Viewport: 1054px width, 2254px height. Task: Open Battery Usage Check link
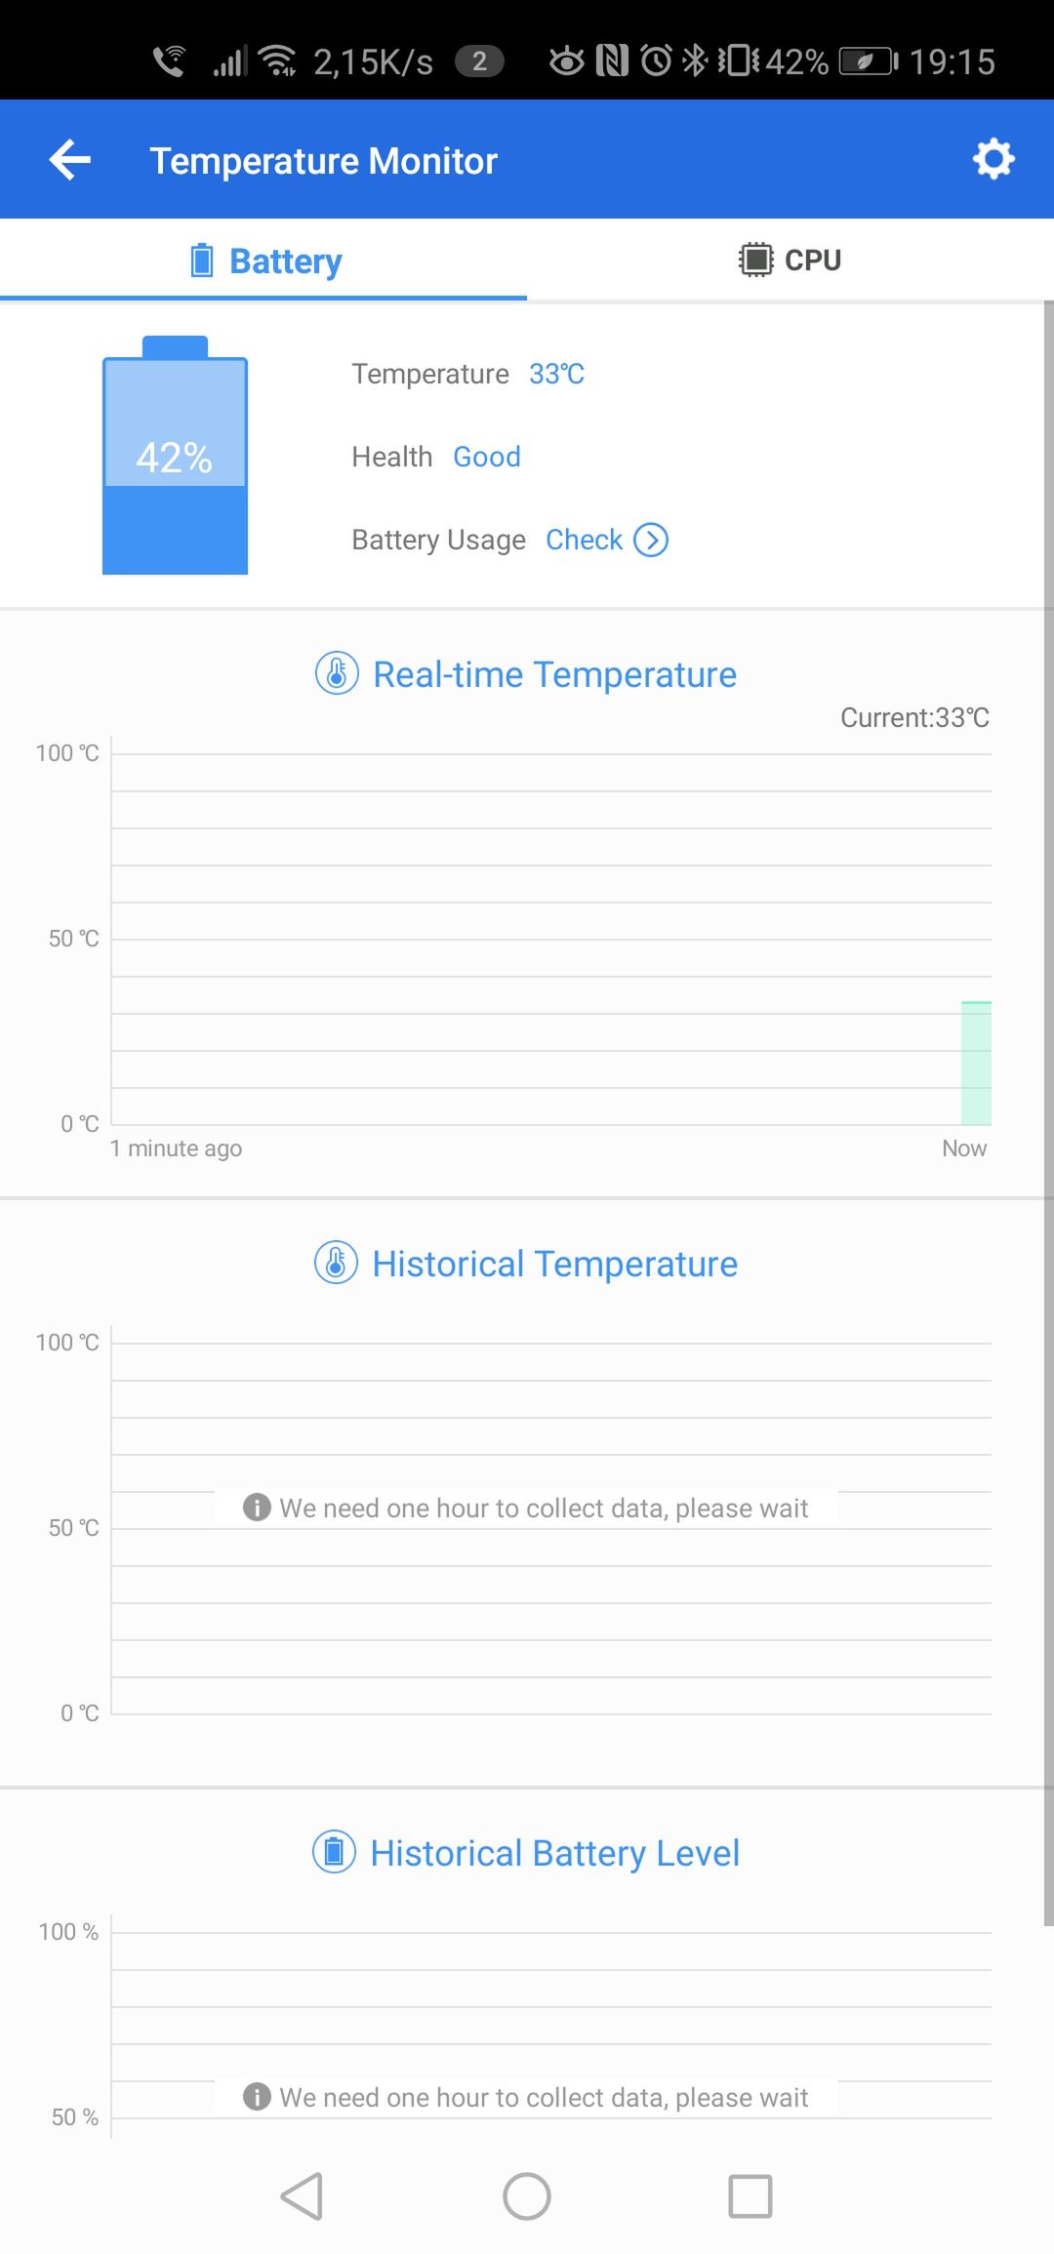[584, 540]
